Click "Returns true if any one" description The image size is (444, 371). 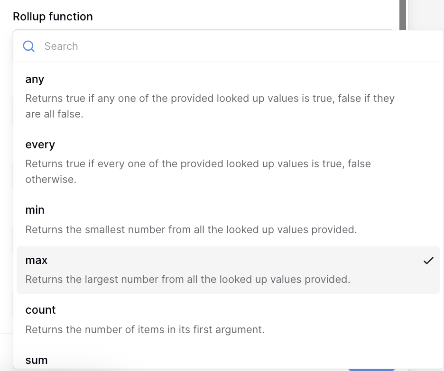click(x=210, y=99)
